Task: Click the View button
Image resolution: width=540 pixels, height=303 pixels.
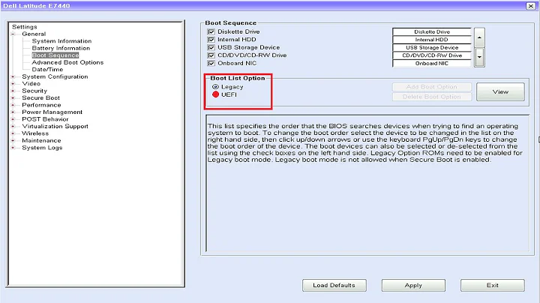Action: [x=500, y=92]
